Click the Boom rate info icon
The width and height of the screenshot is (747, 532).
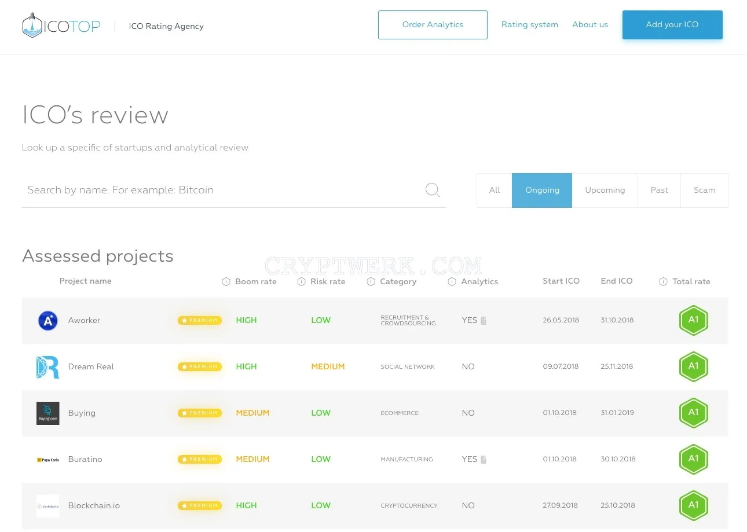[226, 282]
